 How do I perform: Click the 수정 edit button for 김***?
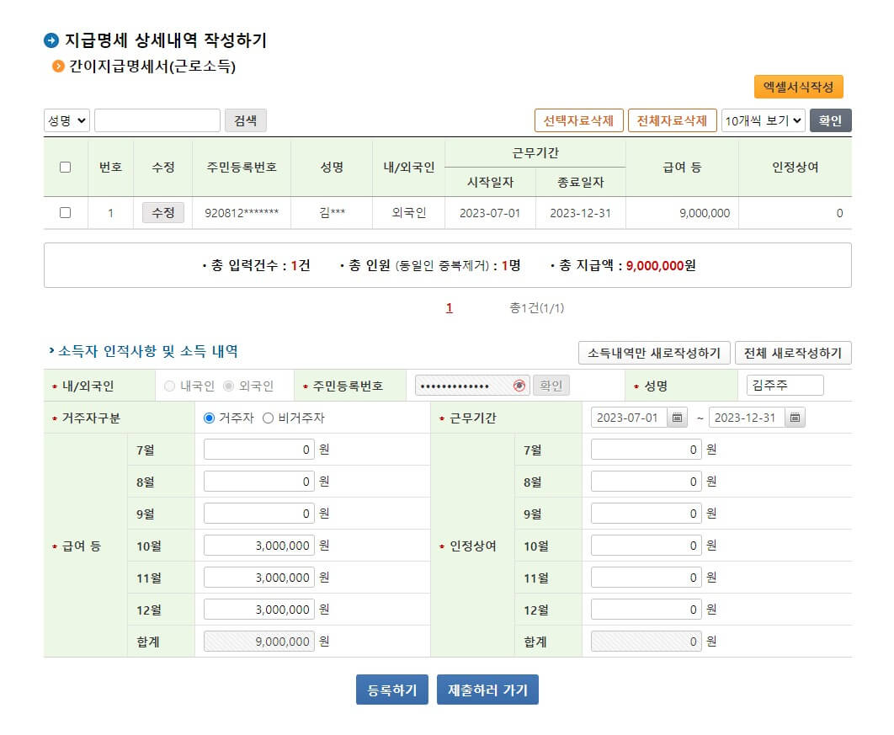[162, 213]
